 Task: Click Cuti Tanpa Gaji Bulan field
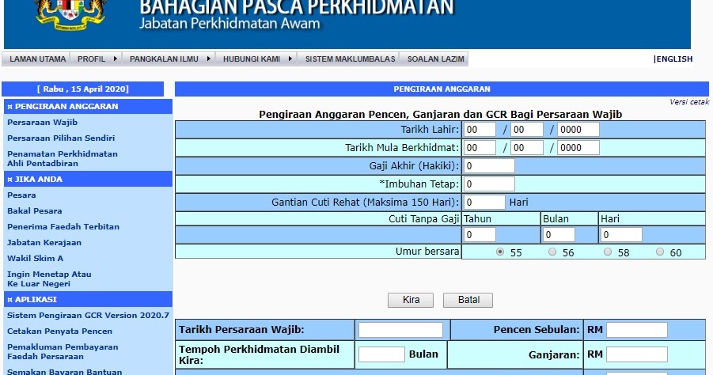pyautogui.click(x=559, y=234)
